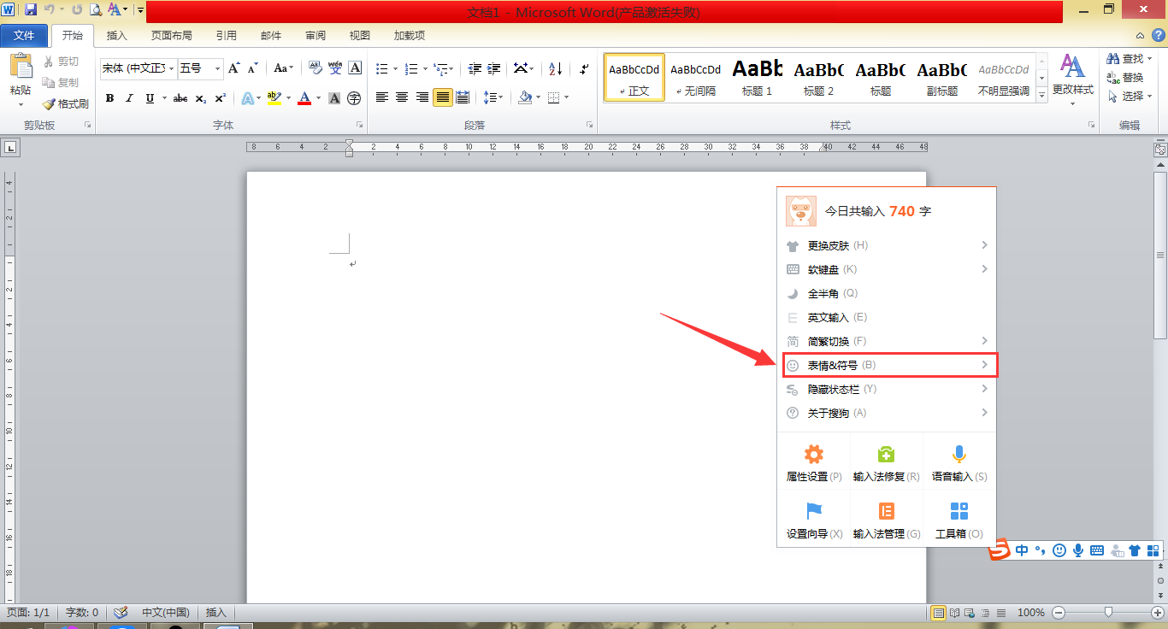The image size is (1168, 629).
Task: Click the Phonetic Guide (wén) icon
Action: tap(335, 68)
